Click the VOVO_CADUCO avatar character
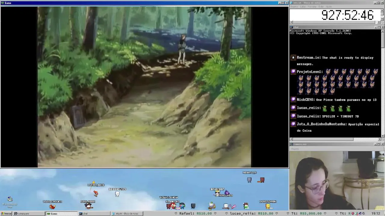 pos(52,206)
